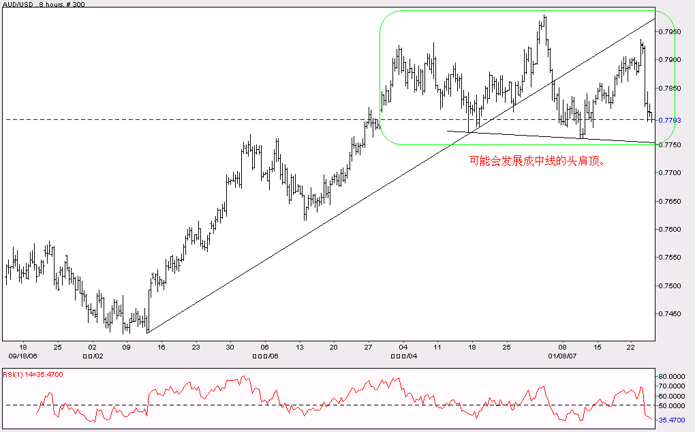Image resolution: width=695 pixels, height=432 pixels.
Task: Click the 25 date tick beside 09/18/06
Action: coord(58,347)
